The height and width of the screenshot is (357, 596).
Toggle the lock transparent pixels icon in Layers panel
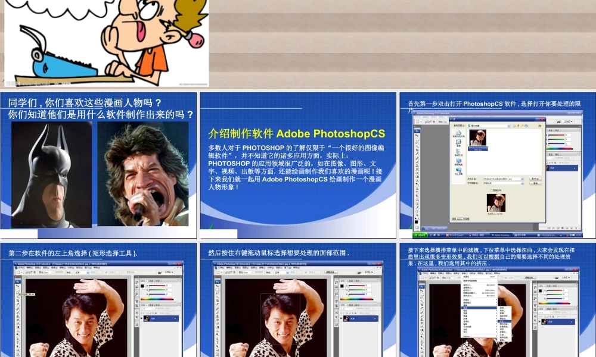pyautogui.click(x=148, y=312)
